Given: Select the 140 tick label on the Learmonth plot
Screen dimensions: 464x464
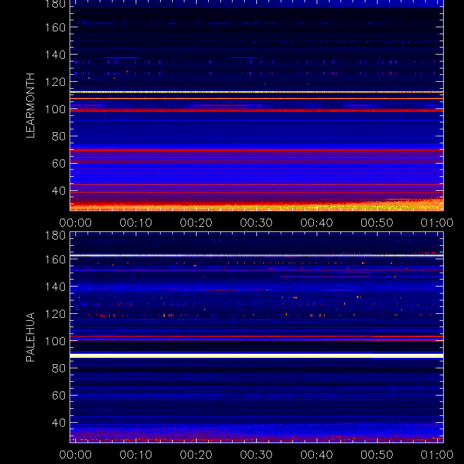Looking at the screenshot, I should click(x=55, y=55).
